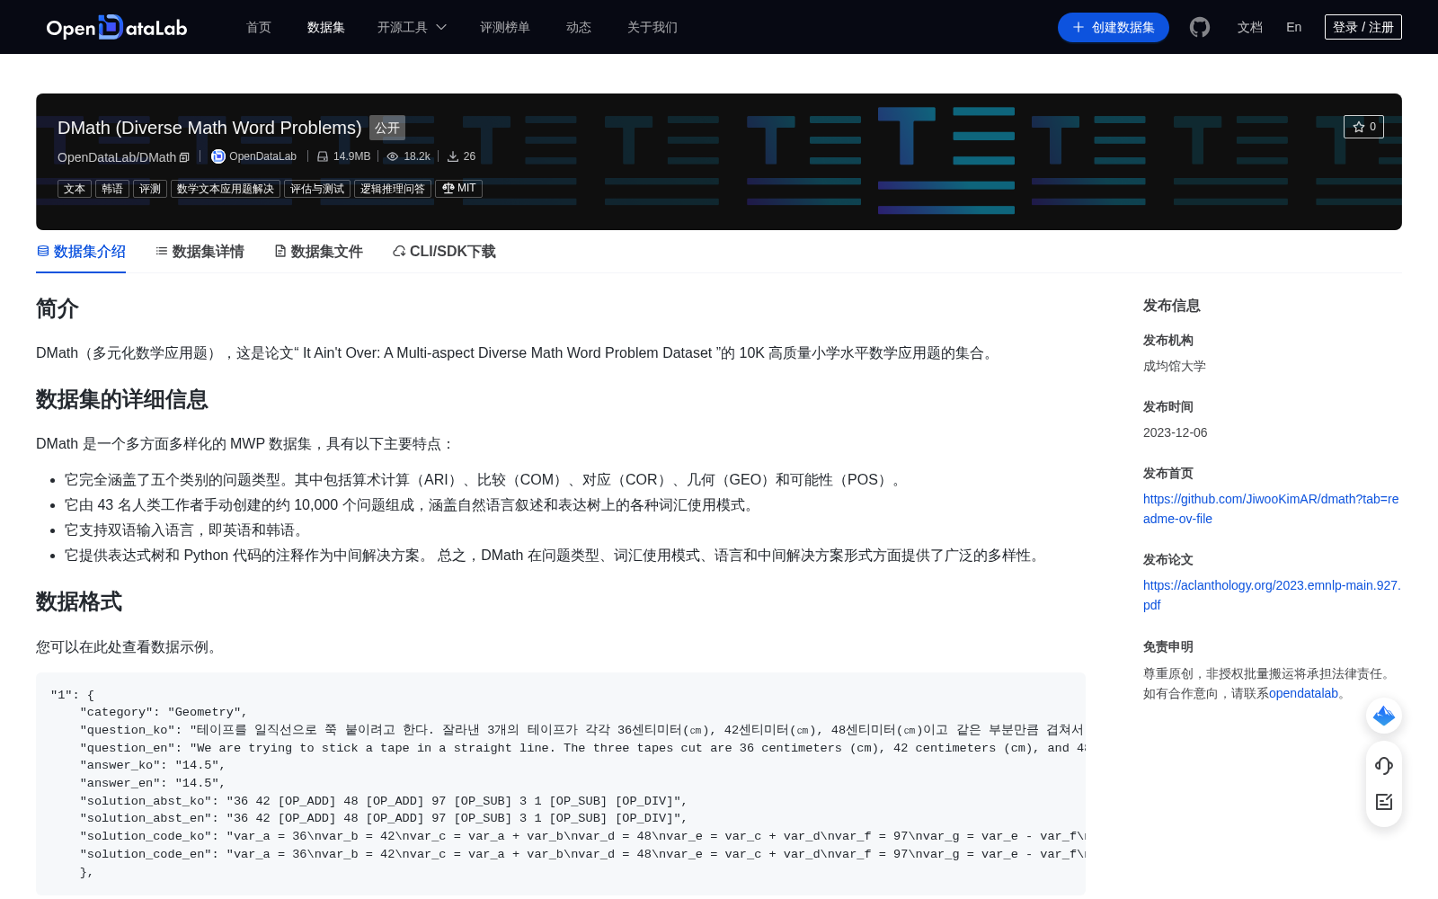This screenshot has height=899, width=1438.
Task: Open 动态 navigation item
Action: click(x=579, y=27)
